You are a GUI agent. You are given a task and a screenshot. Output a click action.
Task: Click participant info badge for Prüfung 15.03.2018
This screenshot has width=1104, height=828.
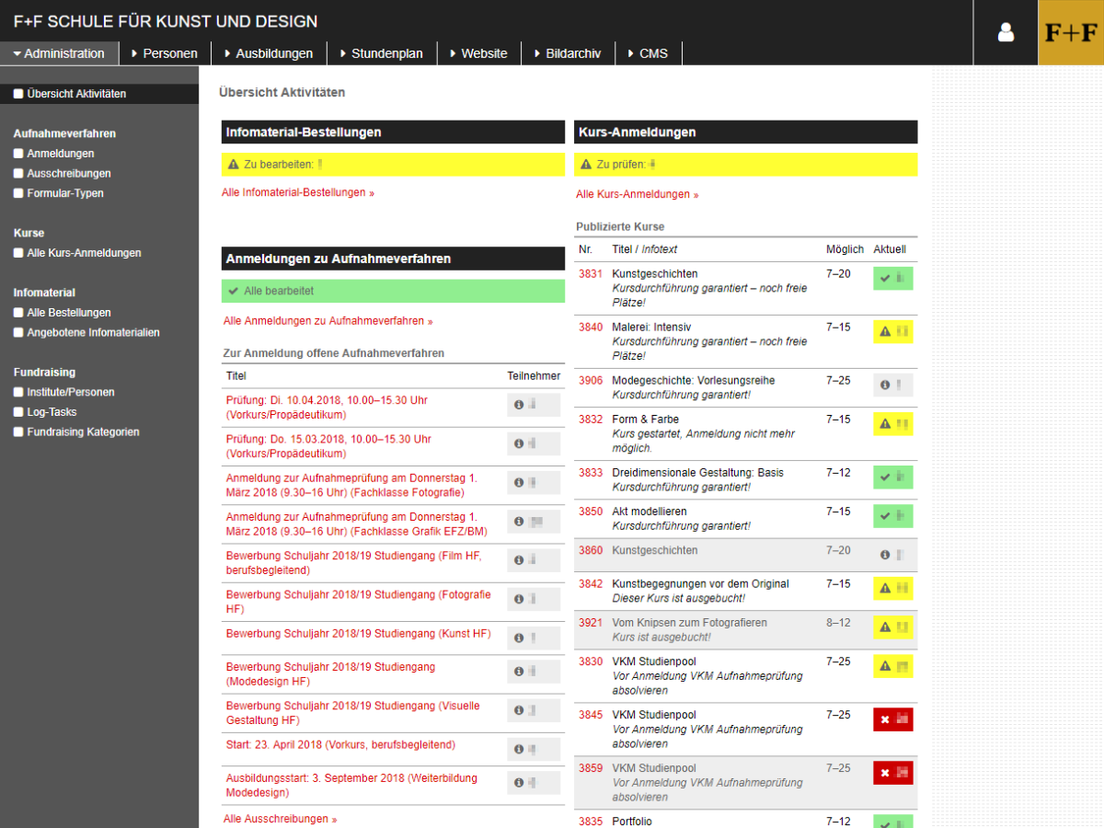pos(534,443)
